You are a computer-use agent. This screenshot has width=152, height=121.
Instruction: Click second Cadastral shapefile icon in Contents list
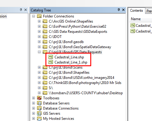(133, 31)
